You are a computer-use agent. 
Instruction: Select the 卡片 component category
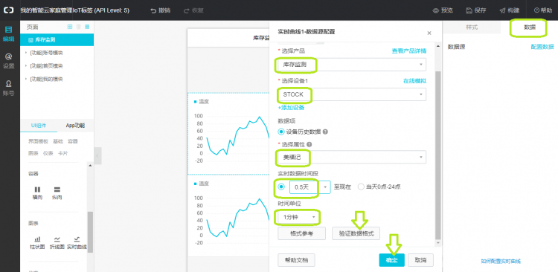62,154
